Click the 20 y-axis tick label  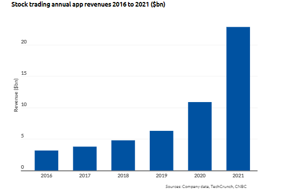click(24, 42)
